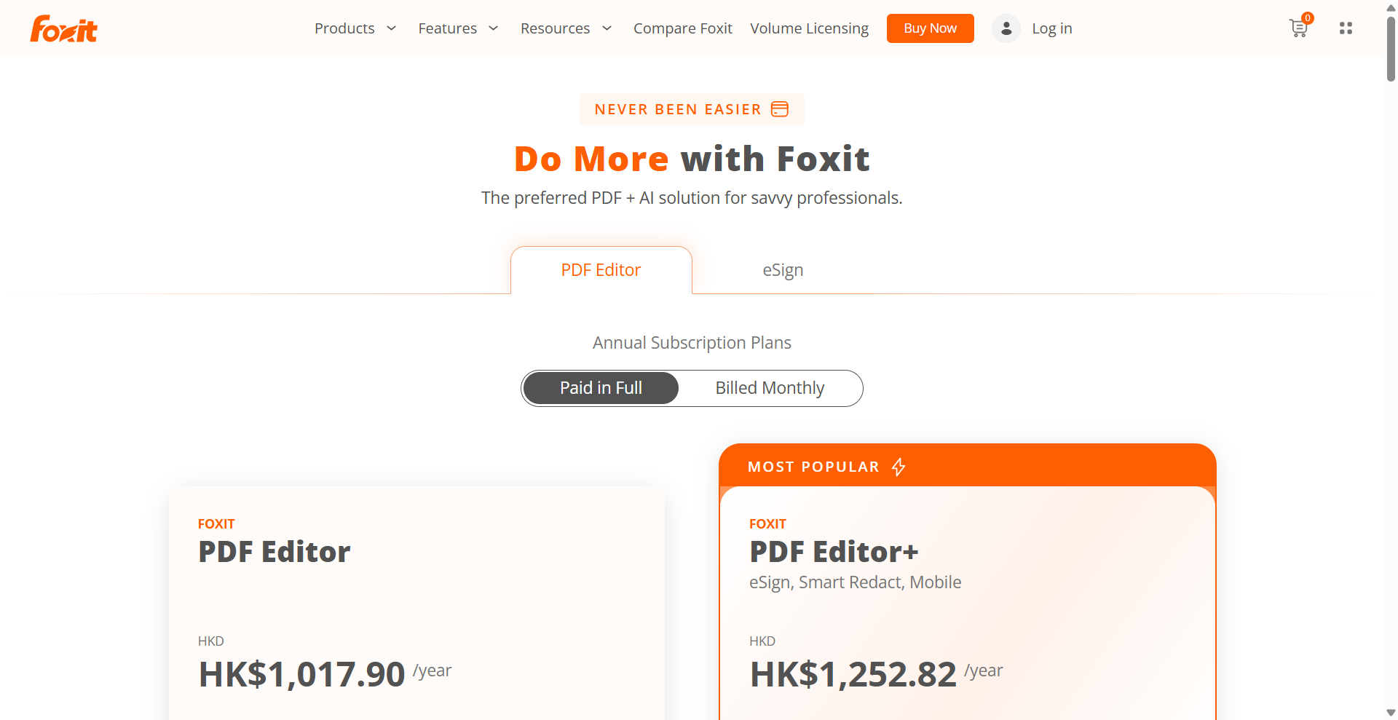Click the lightning icon in MOST POPULAR banner

pyautogui.click(x=899, y=467)
